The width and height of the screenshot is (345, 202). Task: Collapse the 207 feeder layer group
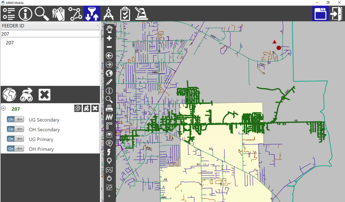pos(3,108)
